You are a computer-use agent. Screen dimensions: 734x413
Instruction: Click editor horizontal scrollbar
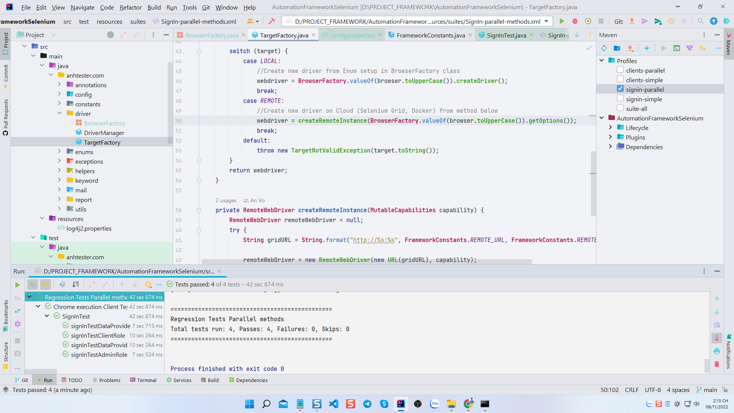point(366,262)
